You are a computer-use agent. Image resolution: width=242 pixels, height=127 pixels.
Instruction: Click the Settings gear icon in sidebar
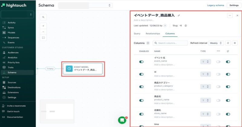click(x=4, y=97)
